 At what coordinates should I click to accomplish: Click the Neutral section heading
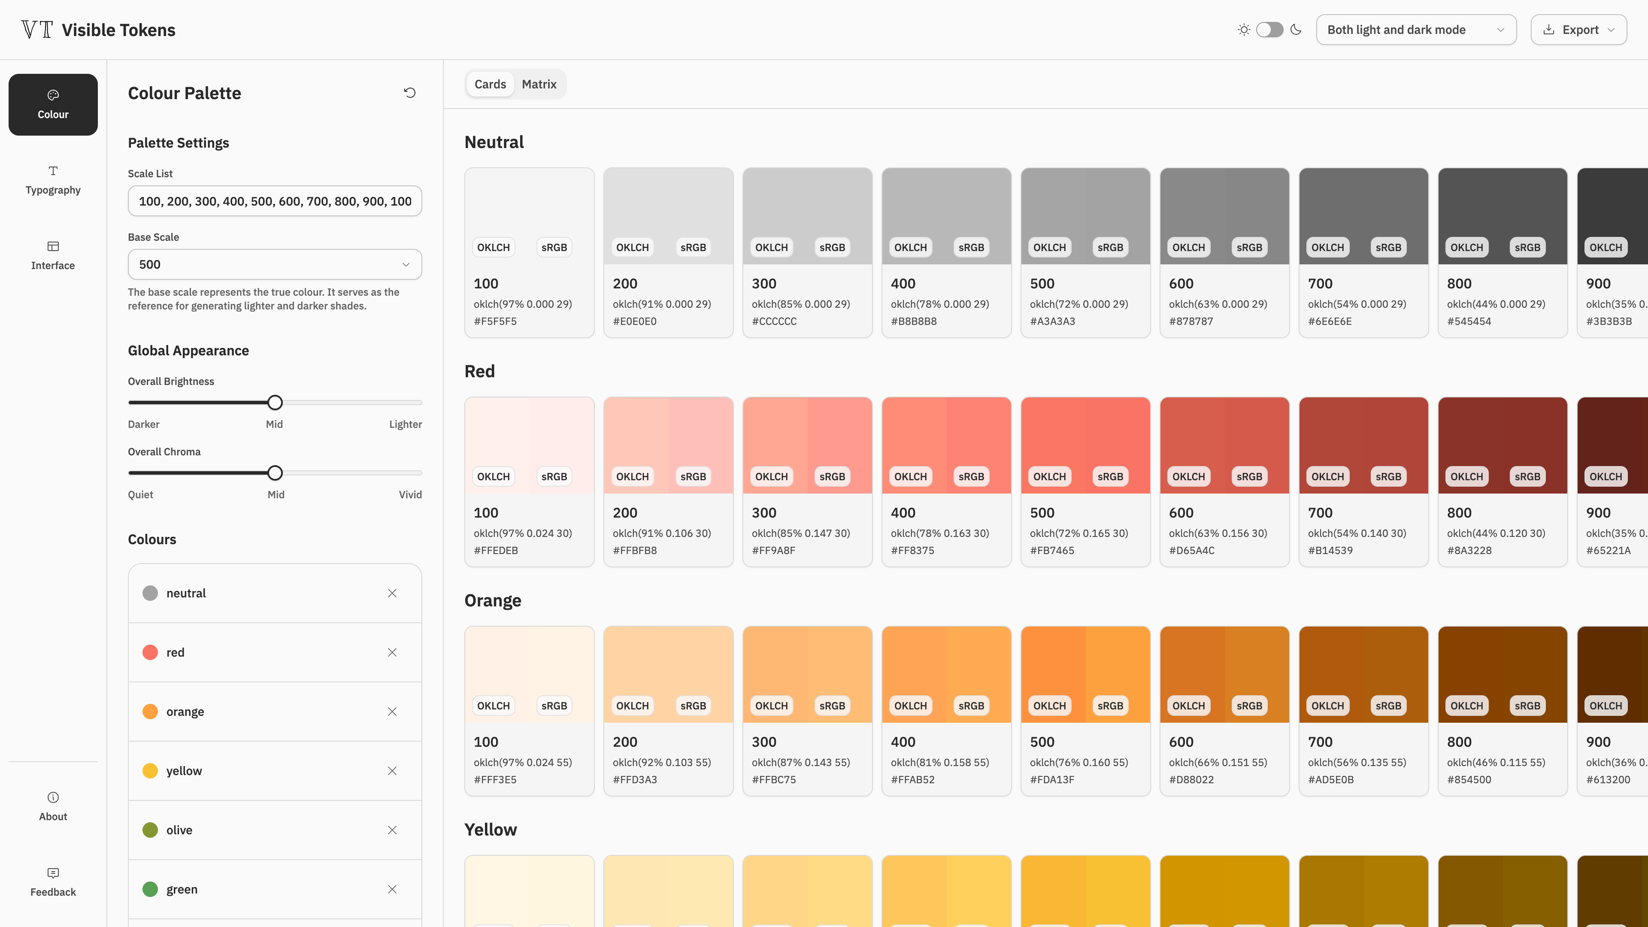pos(494,142)
